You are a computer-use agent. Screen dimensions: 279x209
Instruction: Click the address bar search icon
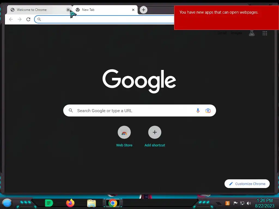pyautogui.click(x=39, y=19)
